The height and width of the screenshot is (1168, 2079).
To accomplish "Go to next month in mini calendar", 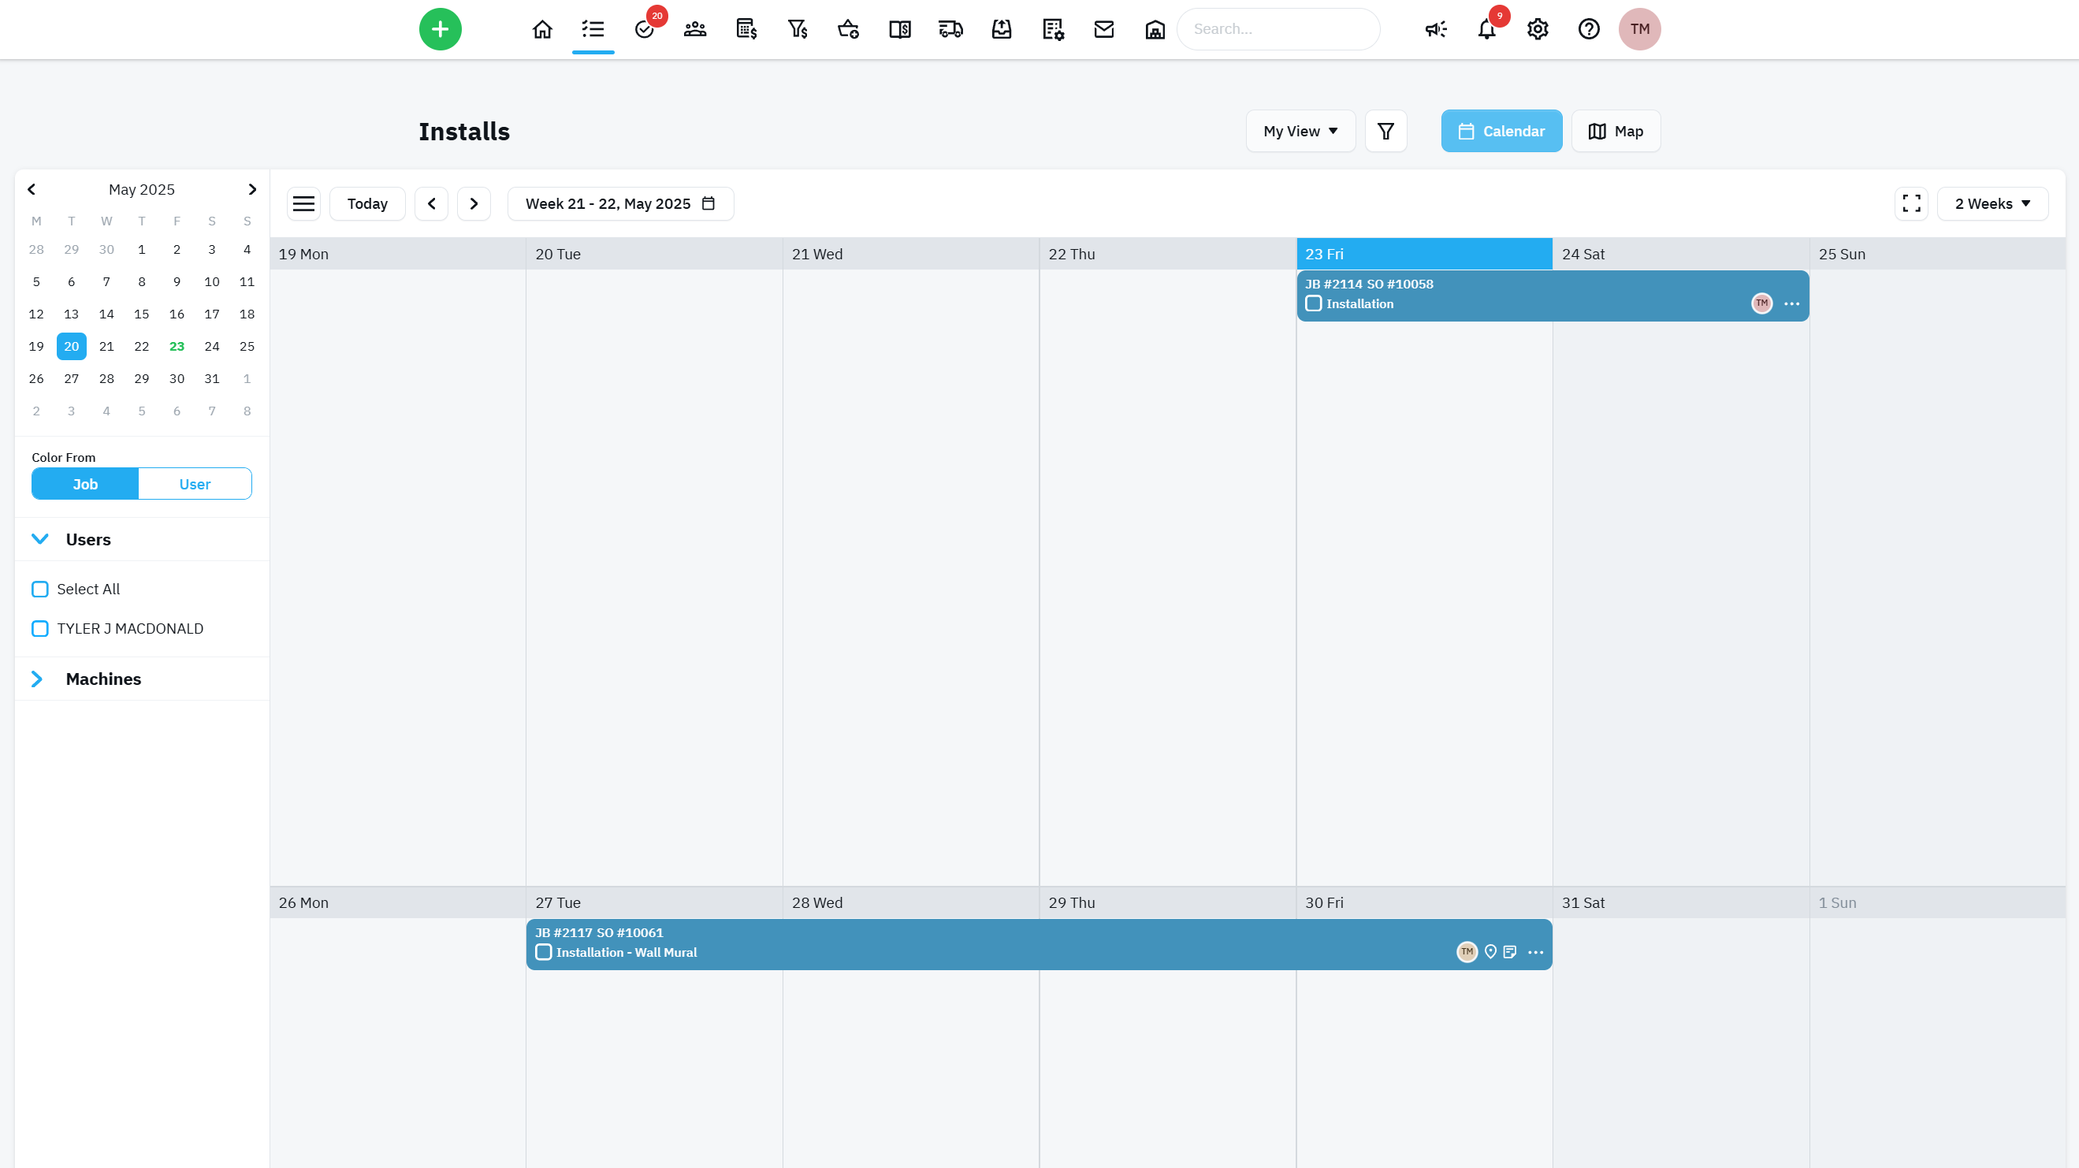I will (252, 189).
